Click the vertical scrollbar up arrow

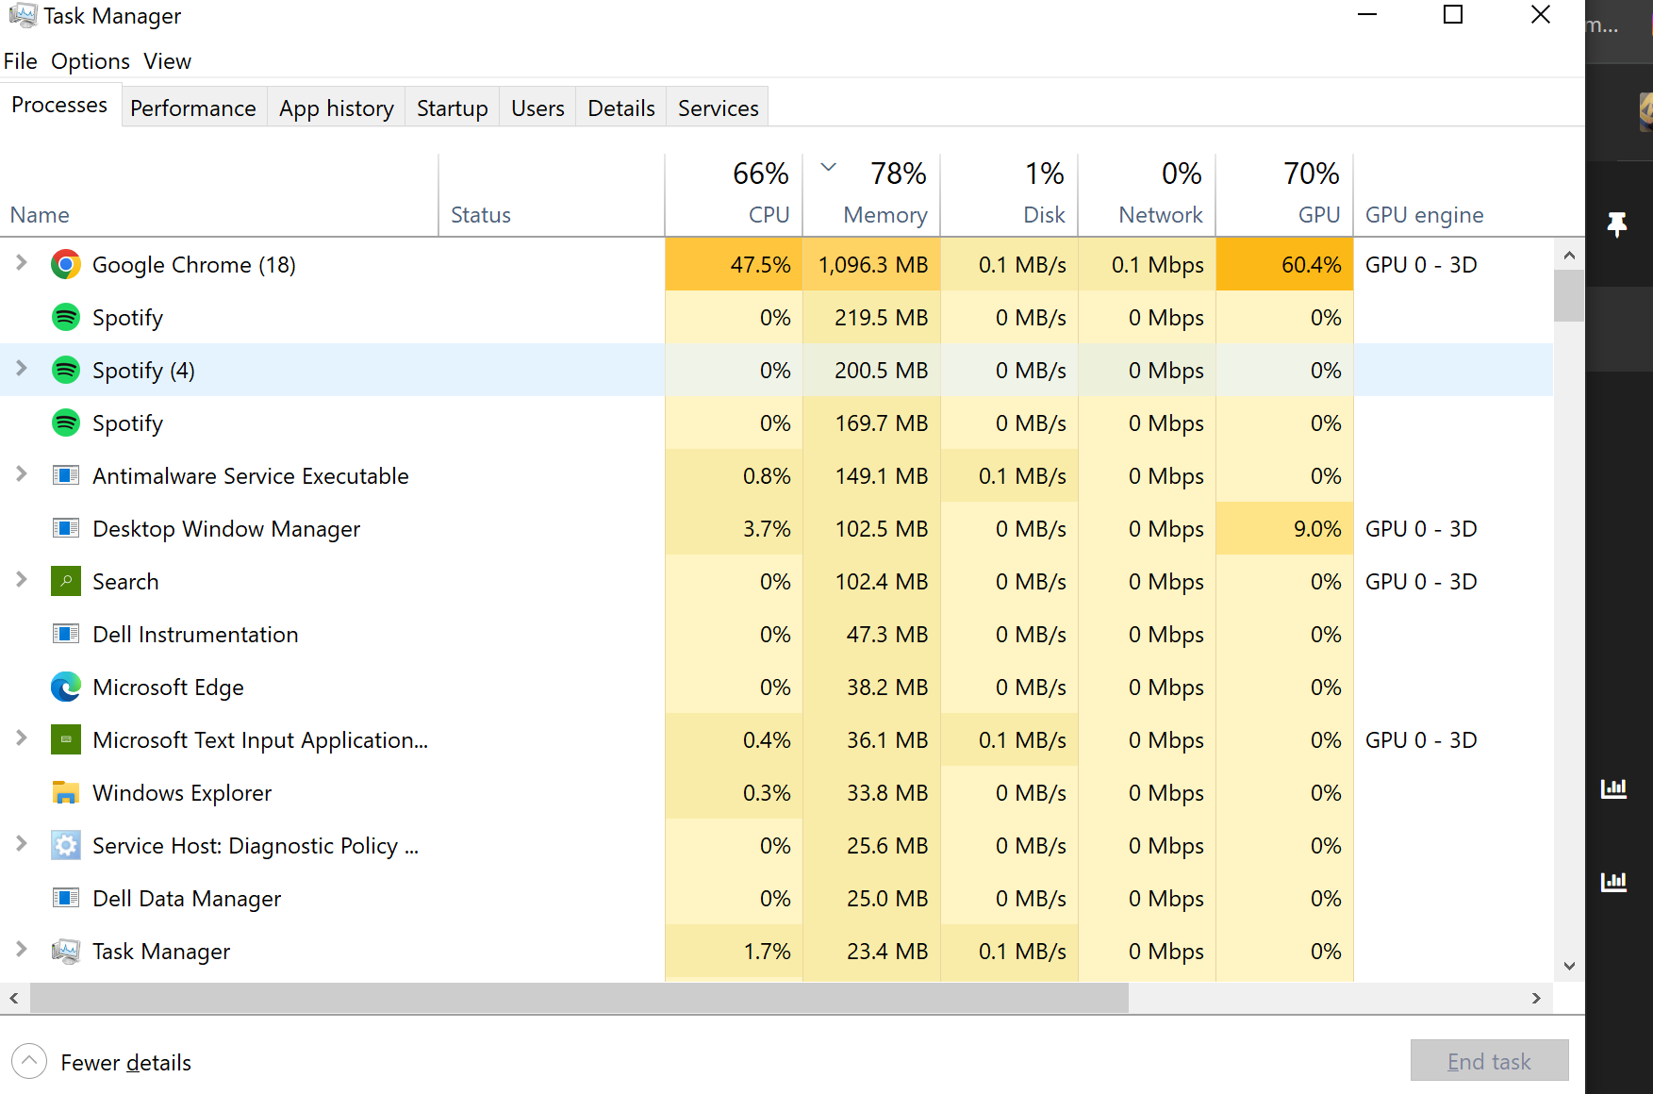point(1569,256)
